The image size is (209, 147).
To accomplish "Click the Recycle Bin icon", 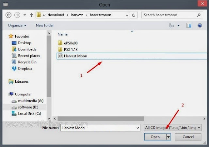I will (14, 62).
